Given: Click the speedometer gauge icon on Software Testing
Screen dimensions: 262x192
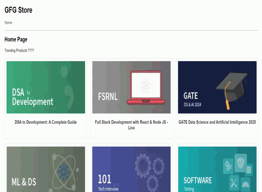Looking at the screenshot, I should (246, 184).
